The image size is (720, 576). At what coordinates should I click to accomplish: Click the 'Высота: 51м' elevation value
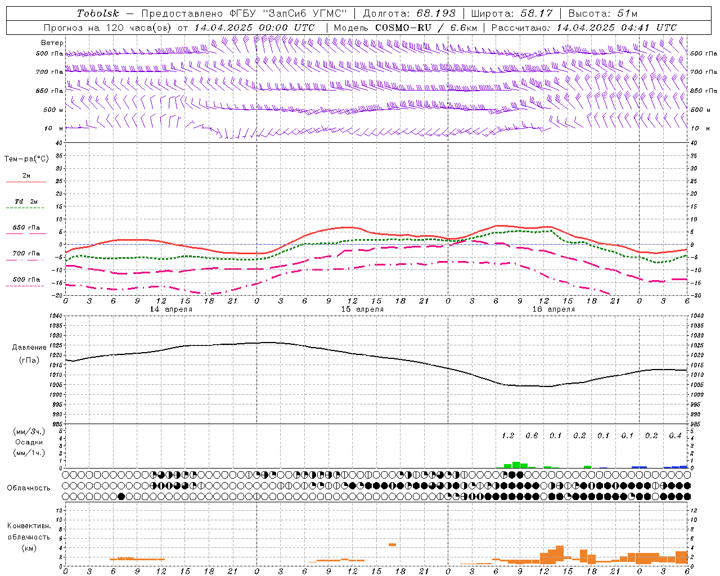(x=602, y=13)
